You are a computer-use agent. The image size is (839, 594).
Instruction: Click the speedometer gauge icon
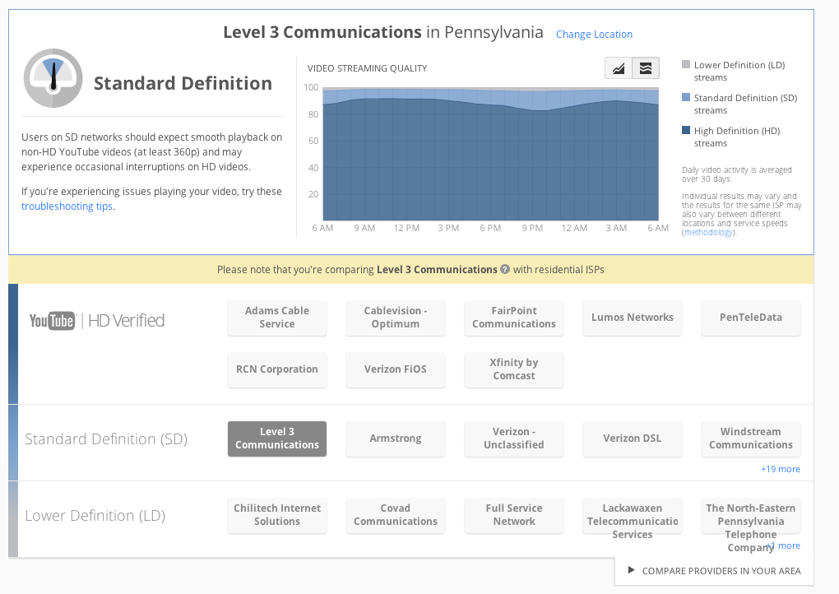[53, 79]
